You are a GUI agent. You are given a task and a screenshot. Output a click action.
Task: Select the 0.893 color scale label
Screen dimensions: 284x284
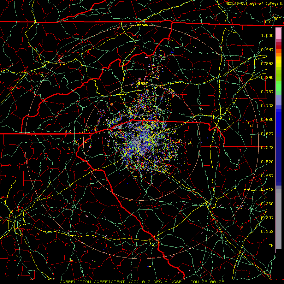tap(267, 63)
